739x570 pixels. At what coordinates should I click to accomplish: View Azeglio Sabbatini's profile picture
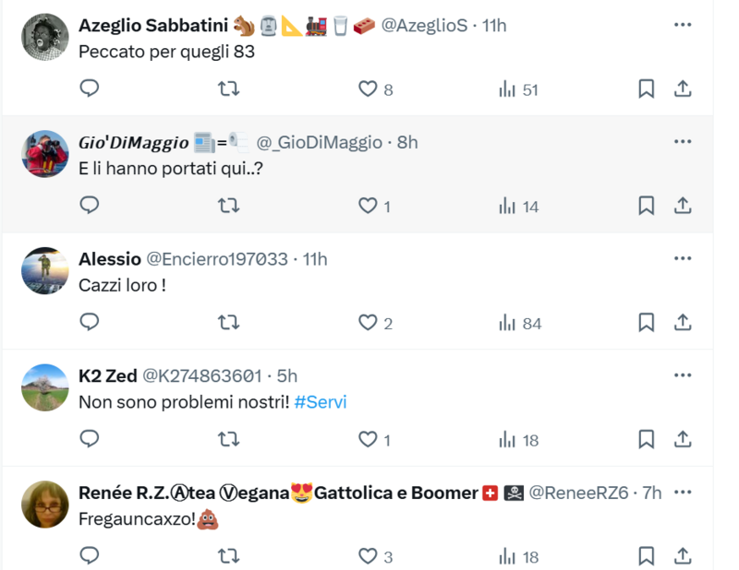44,37
